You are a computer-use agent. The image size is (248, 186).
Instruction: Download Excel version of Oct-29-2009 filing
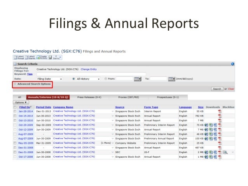(211, 125)
